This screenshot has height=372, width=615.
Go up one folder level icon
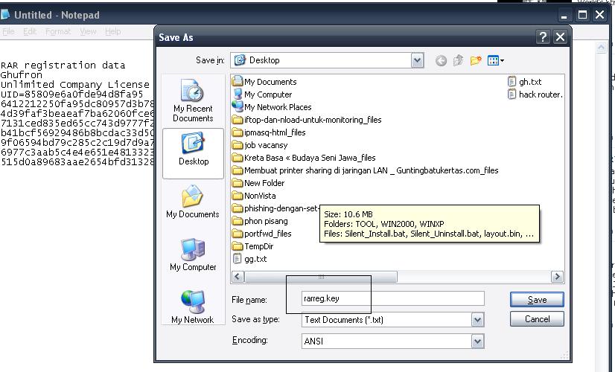[458, 60]
